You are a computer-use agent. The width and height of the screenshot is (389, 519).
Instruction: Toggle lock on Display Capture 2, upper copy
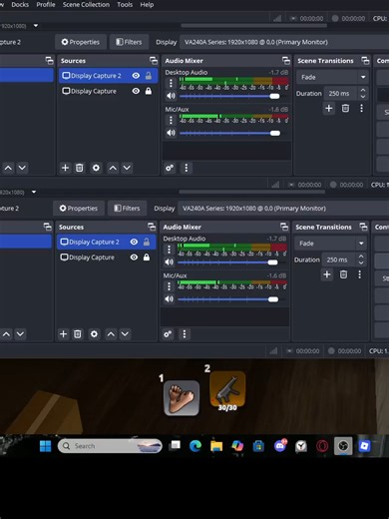pos(149,76)
